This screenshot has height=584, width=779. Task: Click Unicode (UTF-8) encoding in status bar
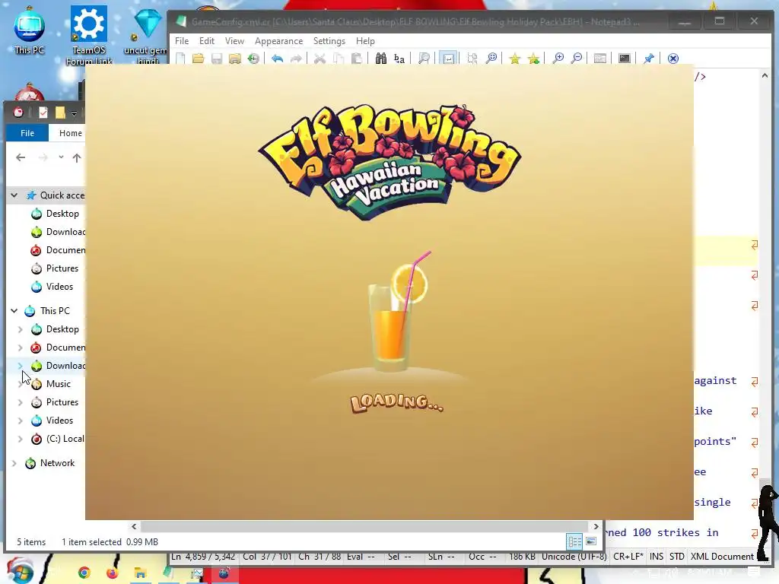(574, 557)
